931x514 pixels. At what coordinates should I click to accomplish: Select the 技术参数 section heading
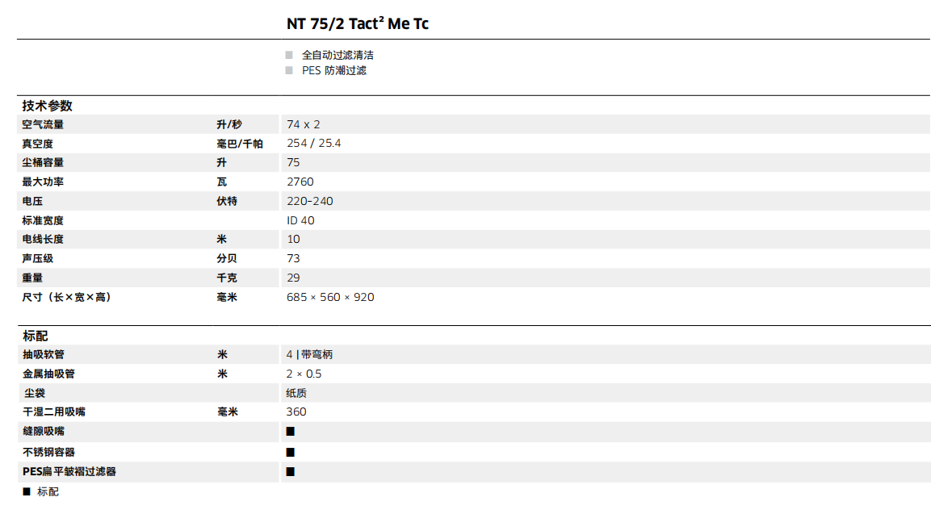47,106
